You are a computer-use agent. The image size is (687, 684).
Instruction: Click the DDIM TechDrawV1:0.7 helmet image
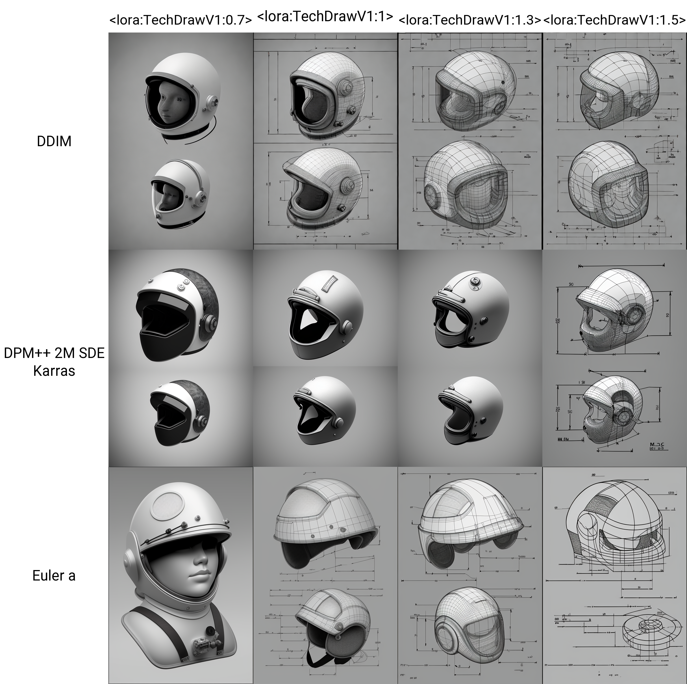[x=181, y=141]
